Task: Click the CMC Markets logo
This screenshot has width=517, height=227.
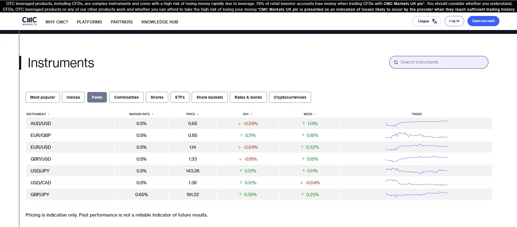Action: coord(29,21)
